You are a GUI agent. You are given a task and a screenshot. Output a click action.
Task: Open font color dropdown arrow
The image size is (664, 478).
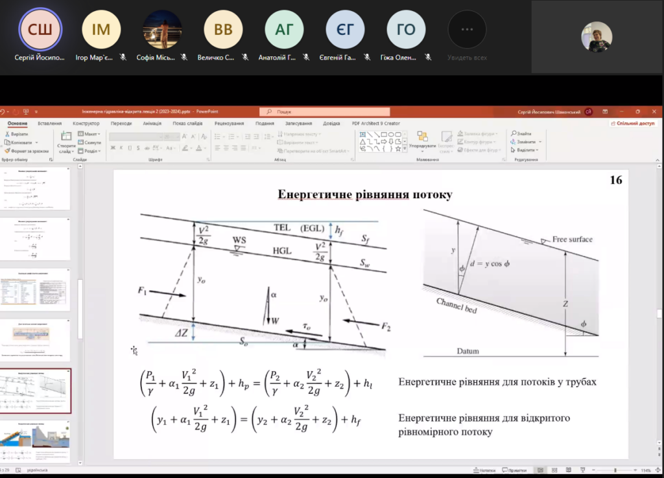205,148
